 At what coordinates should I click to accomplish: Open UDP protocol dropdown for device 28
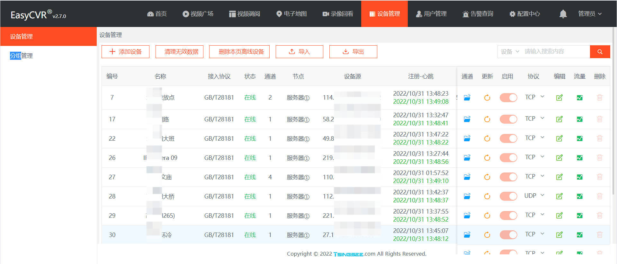(534, 196)
